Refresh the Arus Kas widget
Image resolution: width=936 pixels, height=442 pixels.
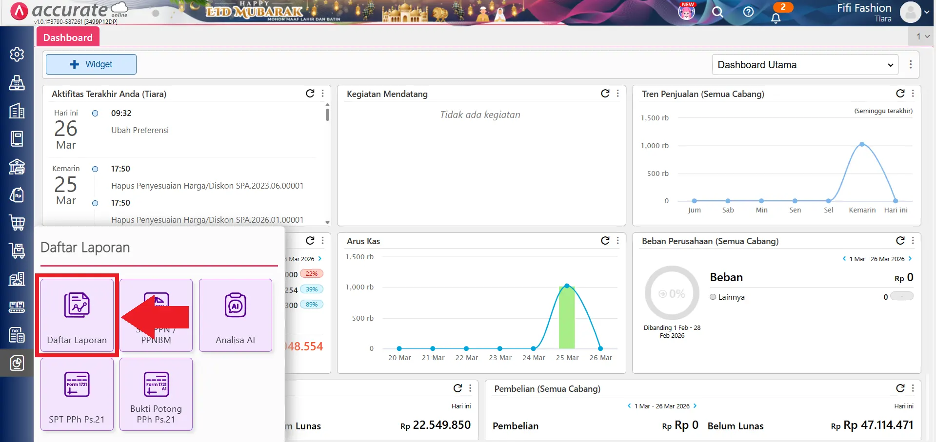click(x=605, y=241)
